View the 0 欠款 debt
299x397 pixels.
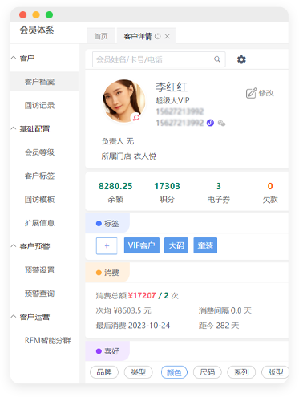pyautogui.click(x=270, y=192)
